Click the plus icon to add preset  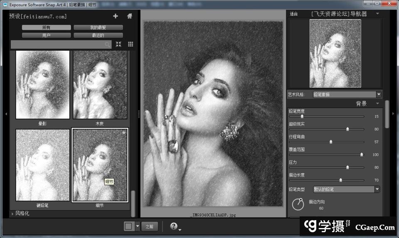[x=116, y=16]
